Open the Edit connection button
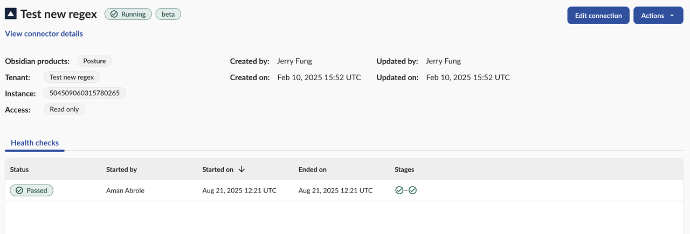The height and width of the screenshot is (234, 690). pyautogui.click(x=598, y=16)
